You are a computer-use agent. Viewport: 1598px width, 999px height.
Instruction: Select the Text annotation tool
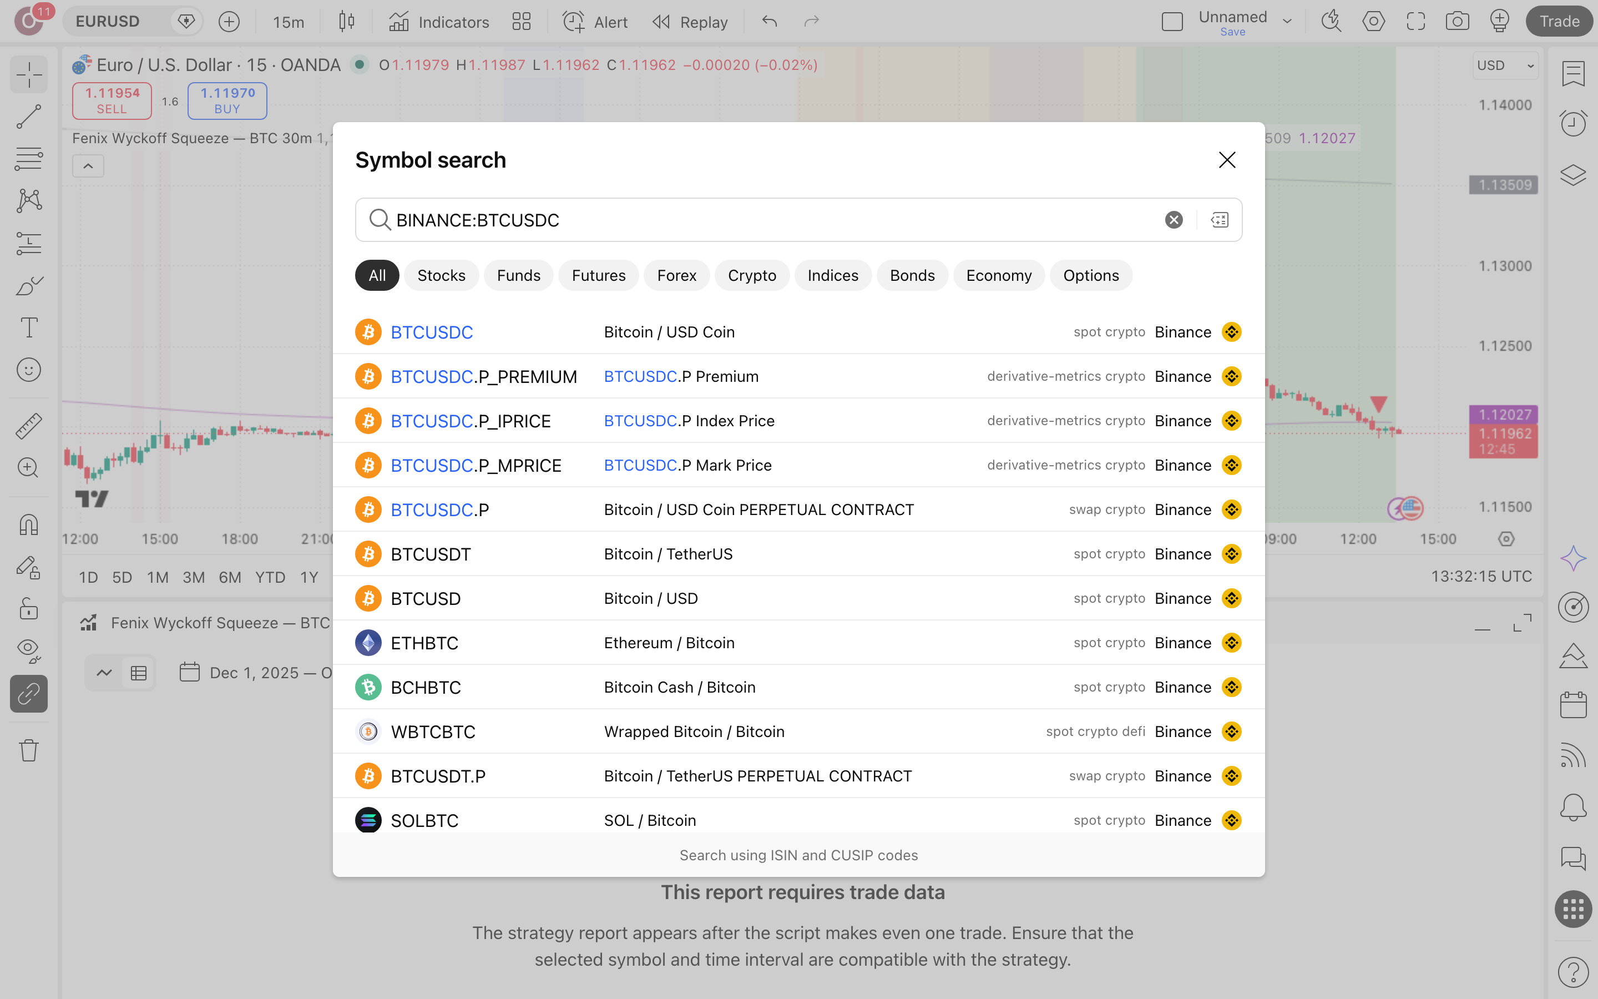pyautogui.click(x=29, y=327)
